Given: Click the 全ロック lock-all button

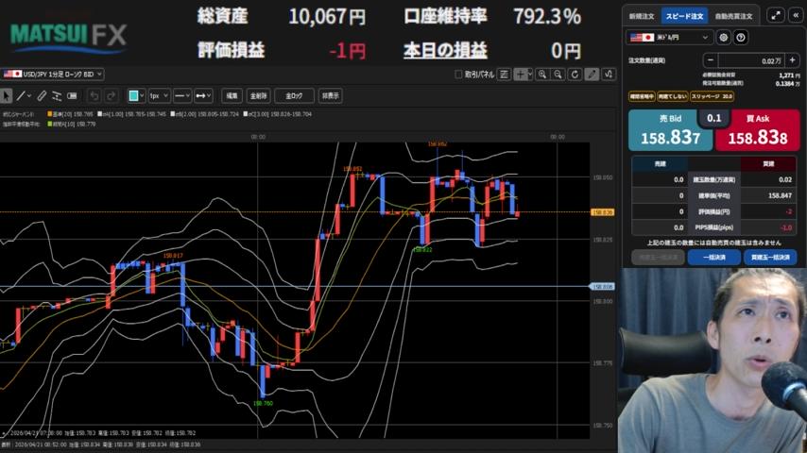Looking at the screenshot, I should click(294, 95).
